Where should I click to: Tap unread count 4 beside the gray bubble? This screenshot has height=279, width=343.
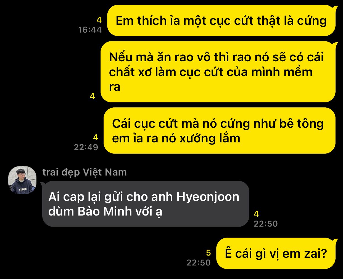[x=256, y=214]
